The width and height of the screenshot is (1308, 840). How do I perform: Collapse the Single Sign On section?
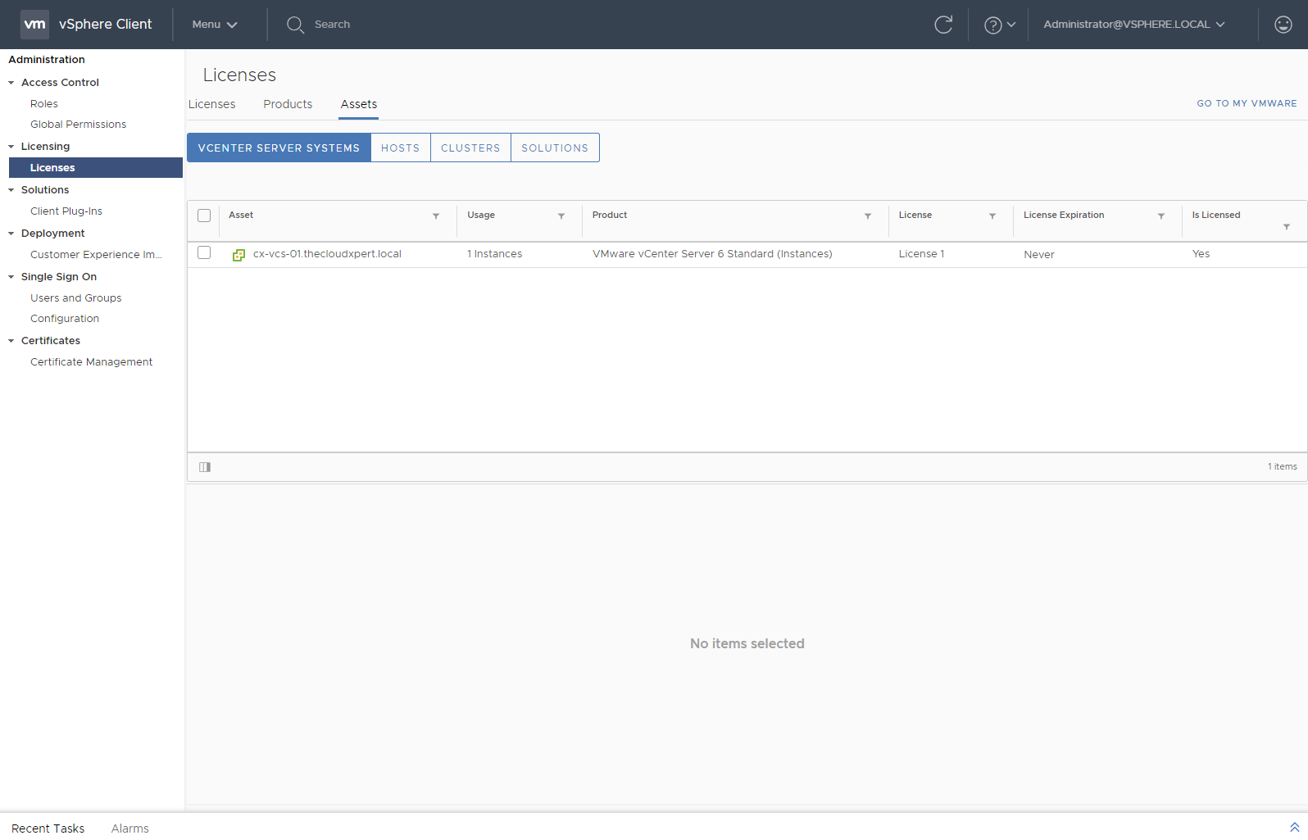11,277
